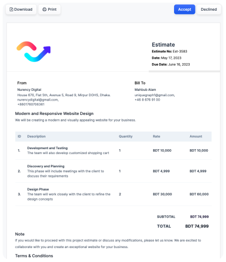226x262 pixels.
Task: Click the estimate number Est-3583
Action: coord(180,51)
